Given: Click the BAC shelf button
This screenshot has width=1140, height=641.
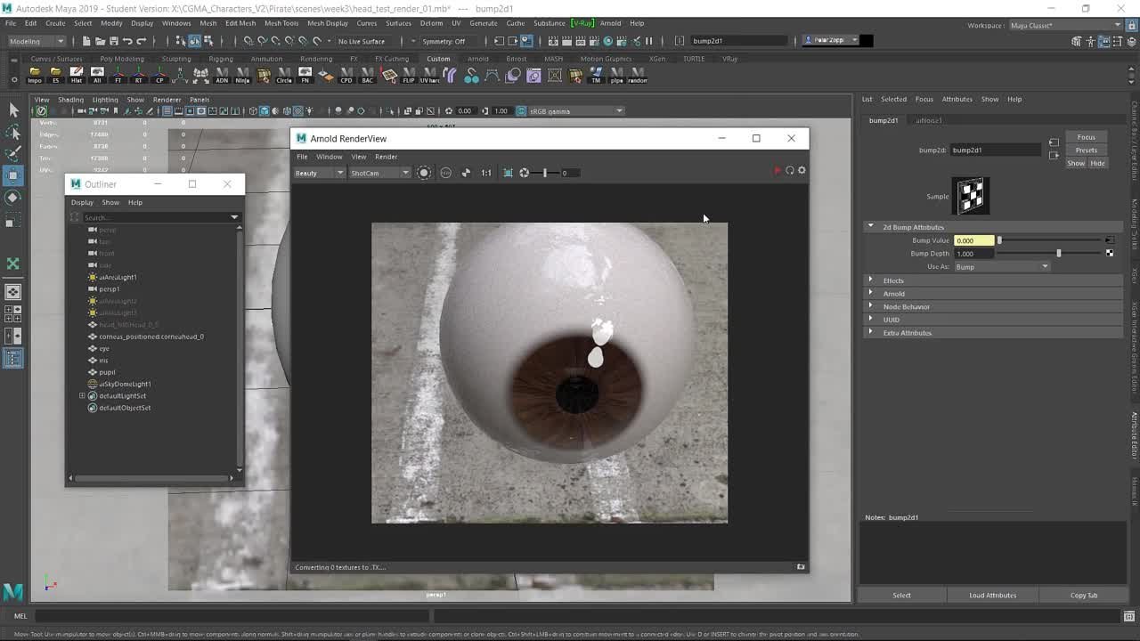Looking at the screenshot, I should coord(367,76).
